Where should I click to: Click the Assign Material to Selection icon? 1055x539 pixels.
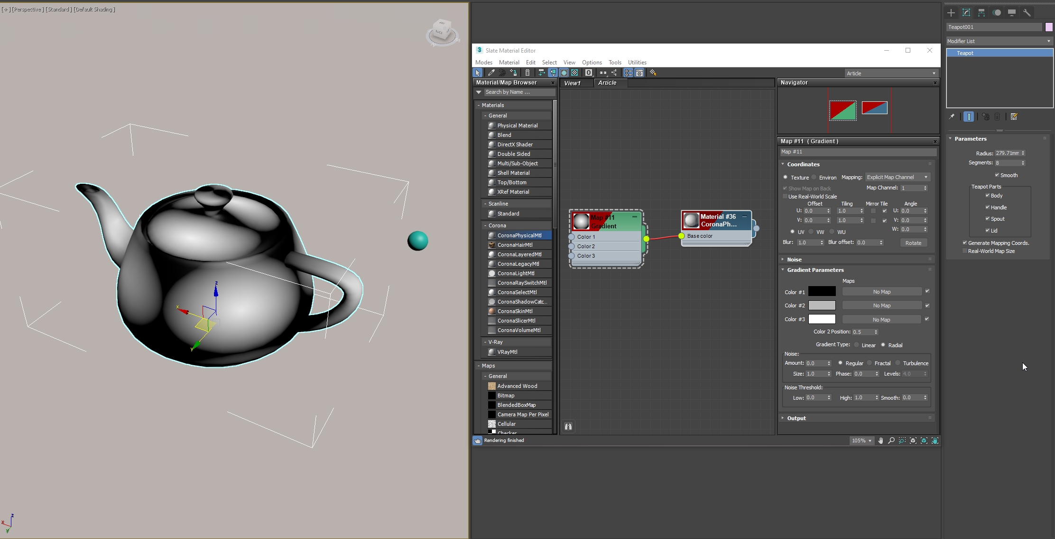point(513,72)
